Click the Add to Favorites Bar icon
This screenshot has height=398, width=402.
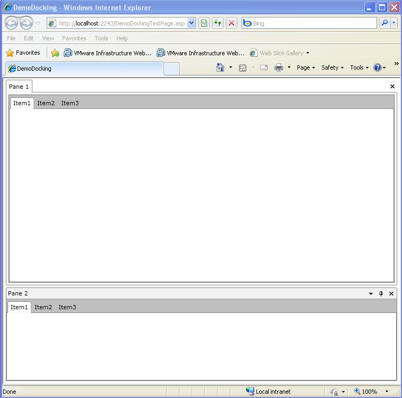click(x=55, y=53)
